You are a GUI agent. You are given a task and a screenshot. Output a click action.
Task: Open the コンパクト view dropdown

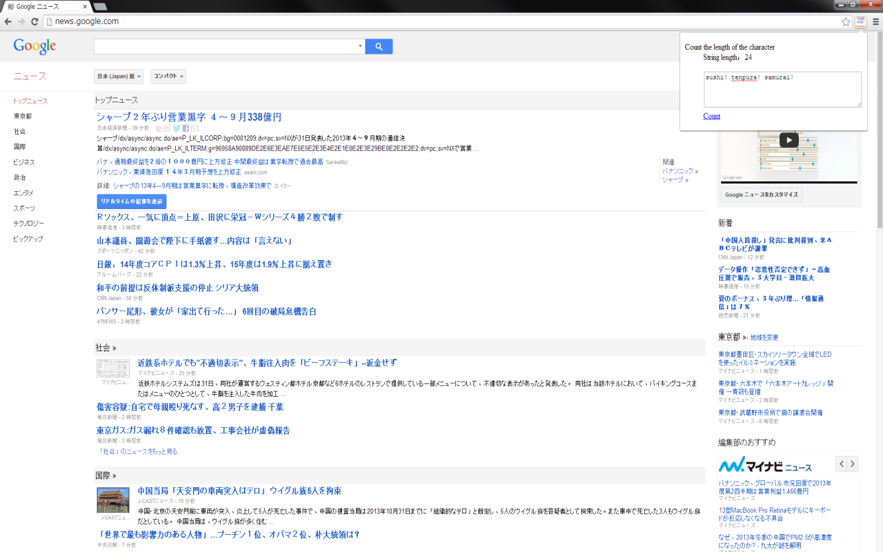[168, 77]
